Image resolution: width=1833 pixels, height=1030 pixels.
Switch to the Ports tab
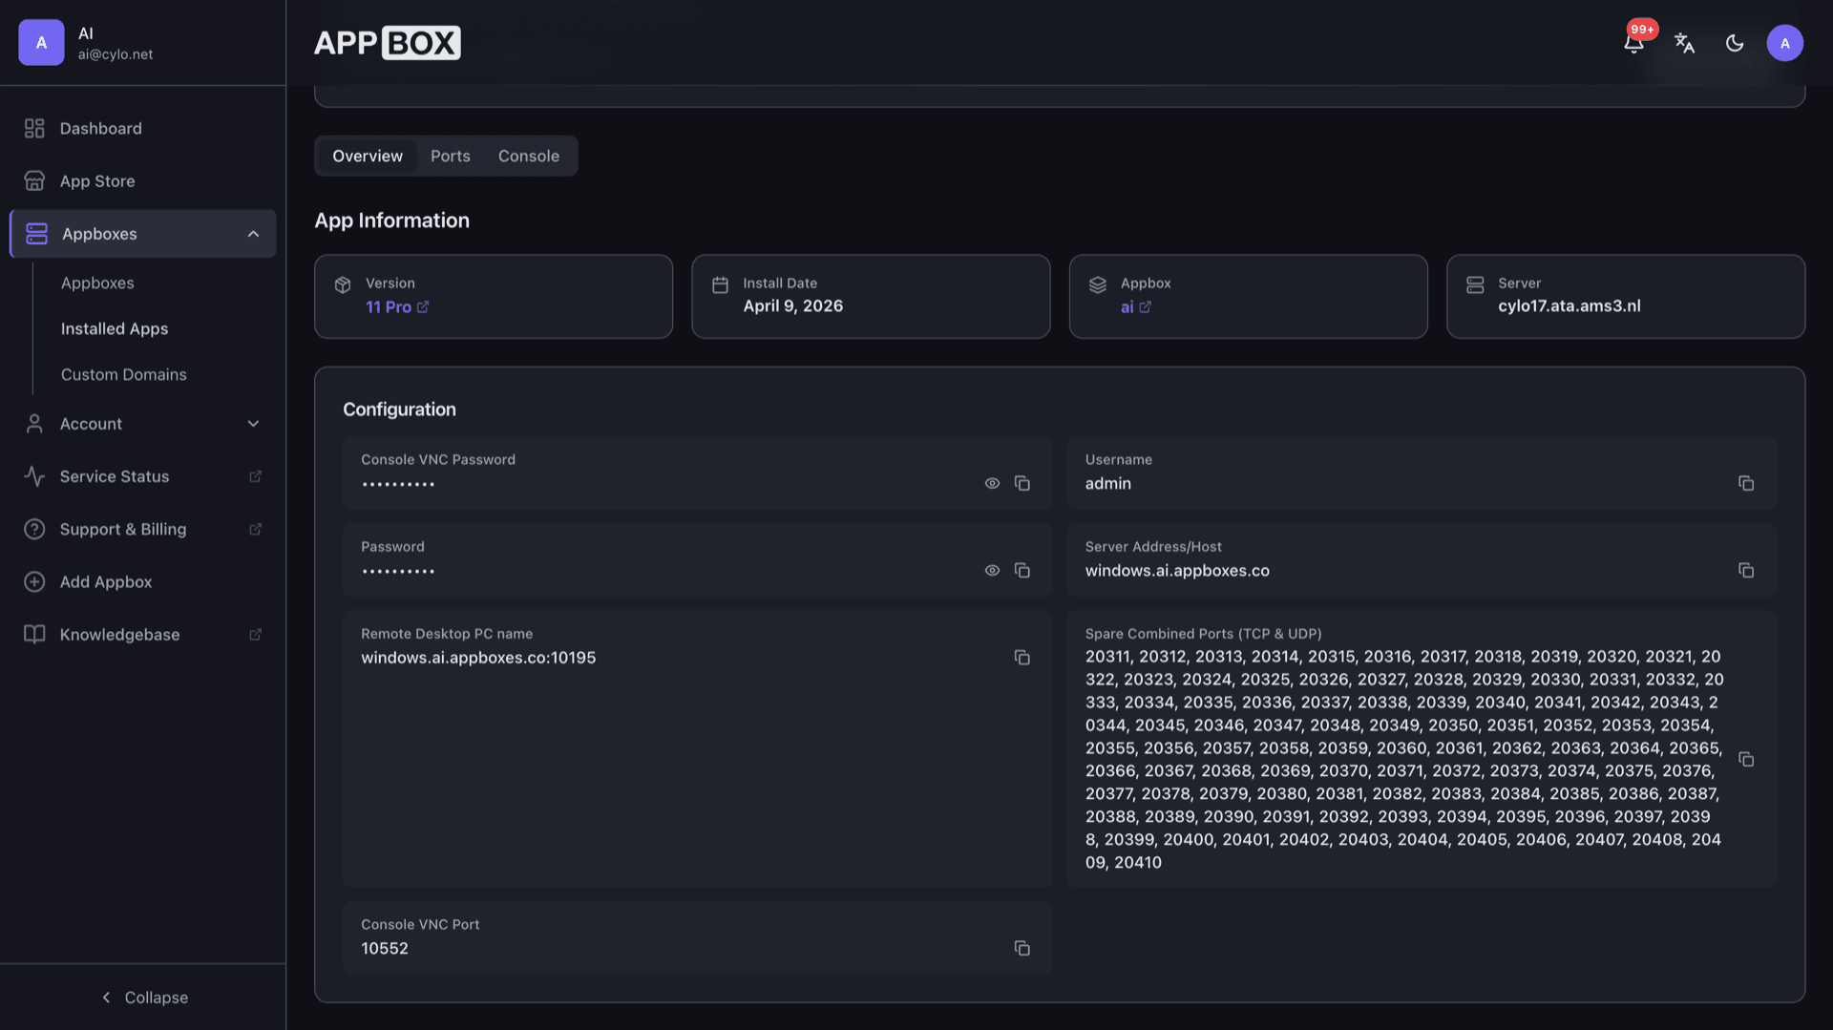click(x=451, y=156)
